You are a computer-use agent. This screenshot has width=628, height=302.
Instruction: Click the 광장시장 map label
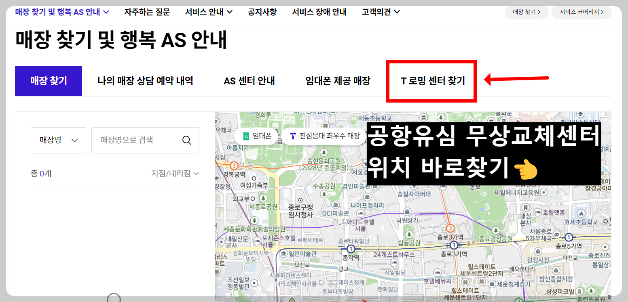(x=538, y=260)
